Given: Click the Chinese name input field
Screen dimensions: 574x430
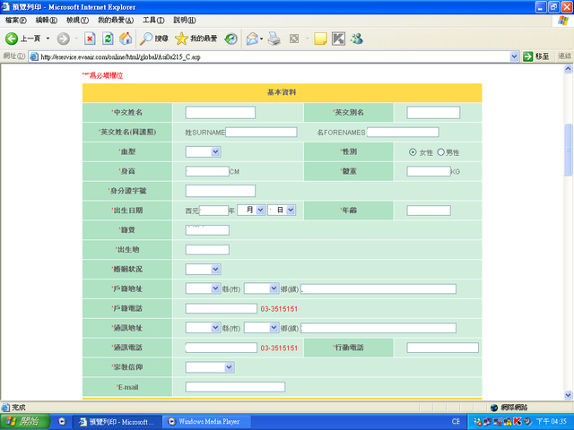Looking at the screenshot, I should pos(221,112).
